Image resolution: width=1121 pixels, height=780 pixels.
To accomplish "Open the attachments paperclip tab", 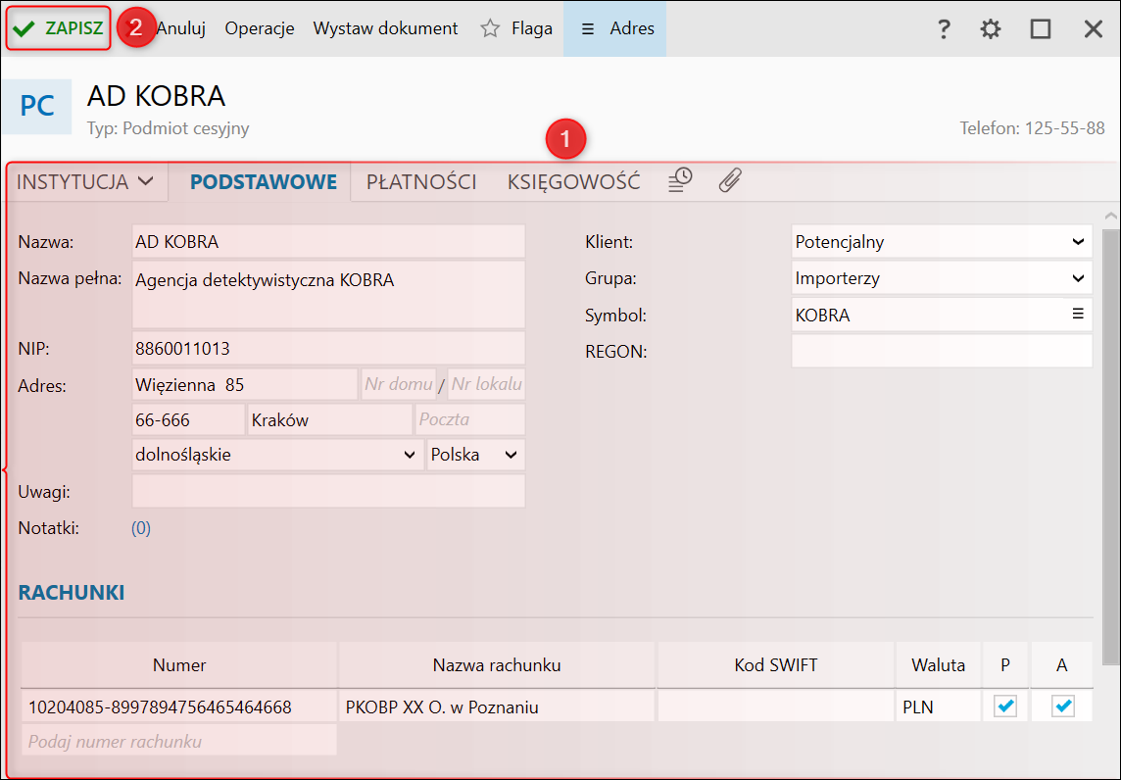I will pos(730,180).
